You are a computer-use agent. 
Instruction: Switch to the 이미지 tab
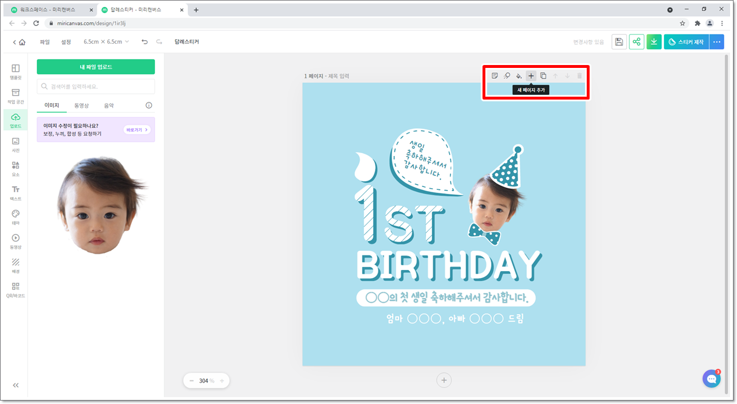[52, 105]
